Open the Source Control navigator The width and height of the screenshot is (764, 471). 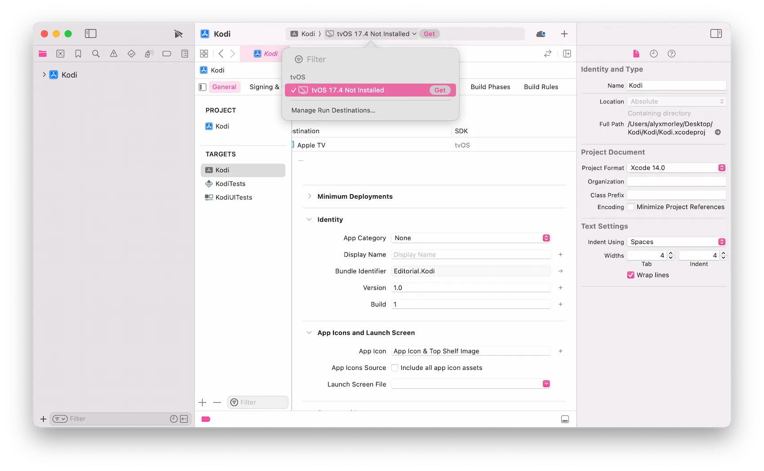coord(60,54)
